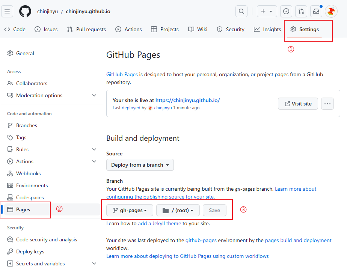Open the hamburger navigation menu

[x=7, y=11]
